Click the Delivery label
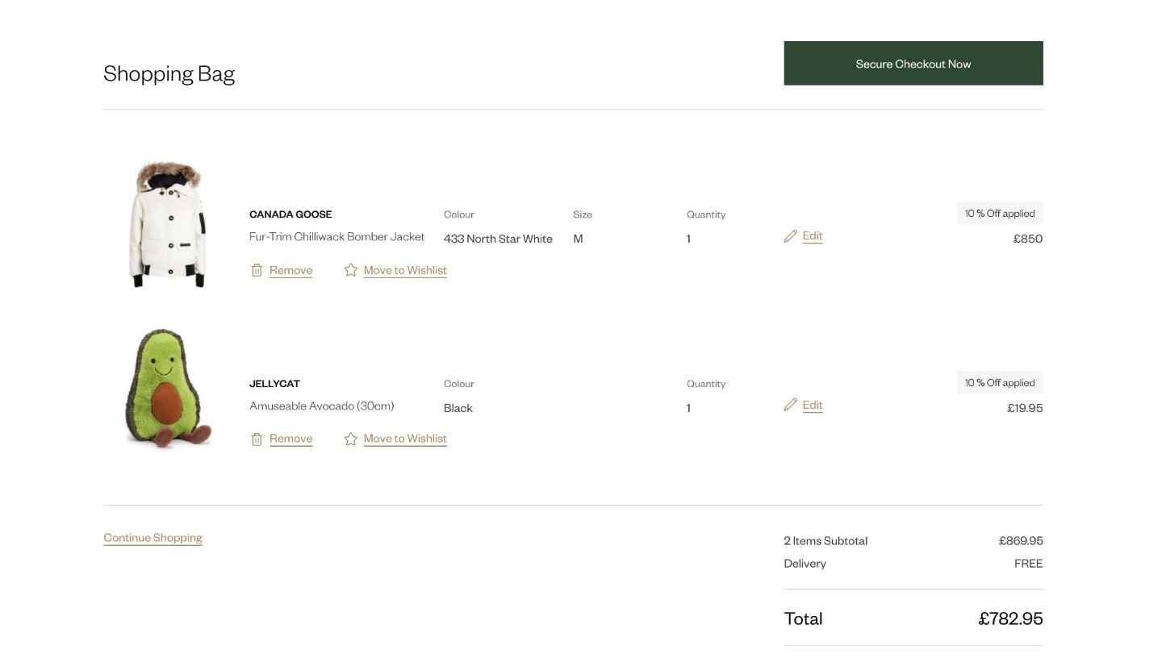This screenshot has width=1162, height=658. pyautogui.click(x=805, y=564)
